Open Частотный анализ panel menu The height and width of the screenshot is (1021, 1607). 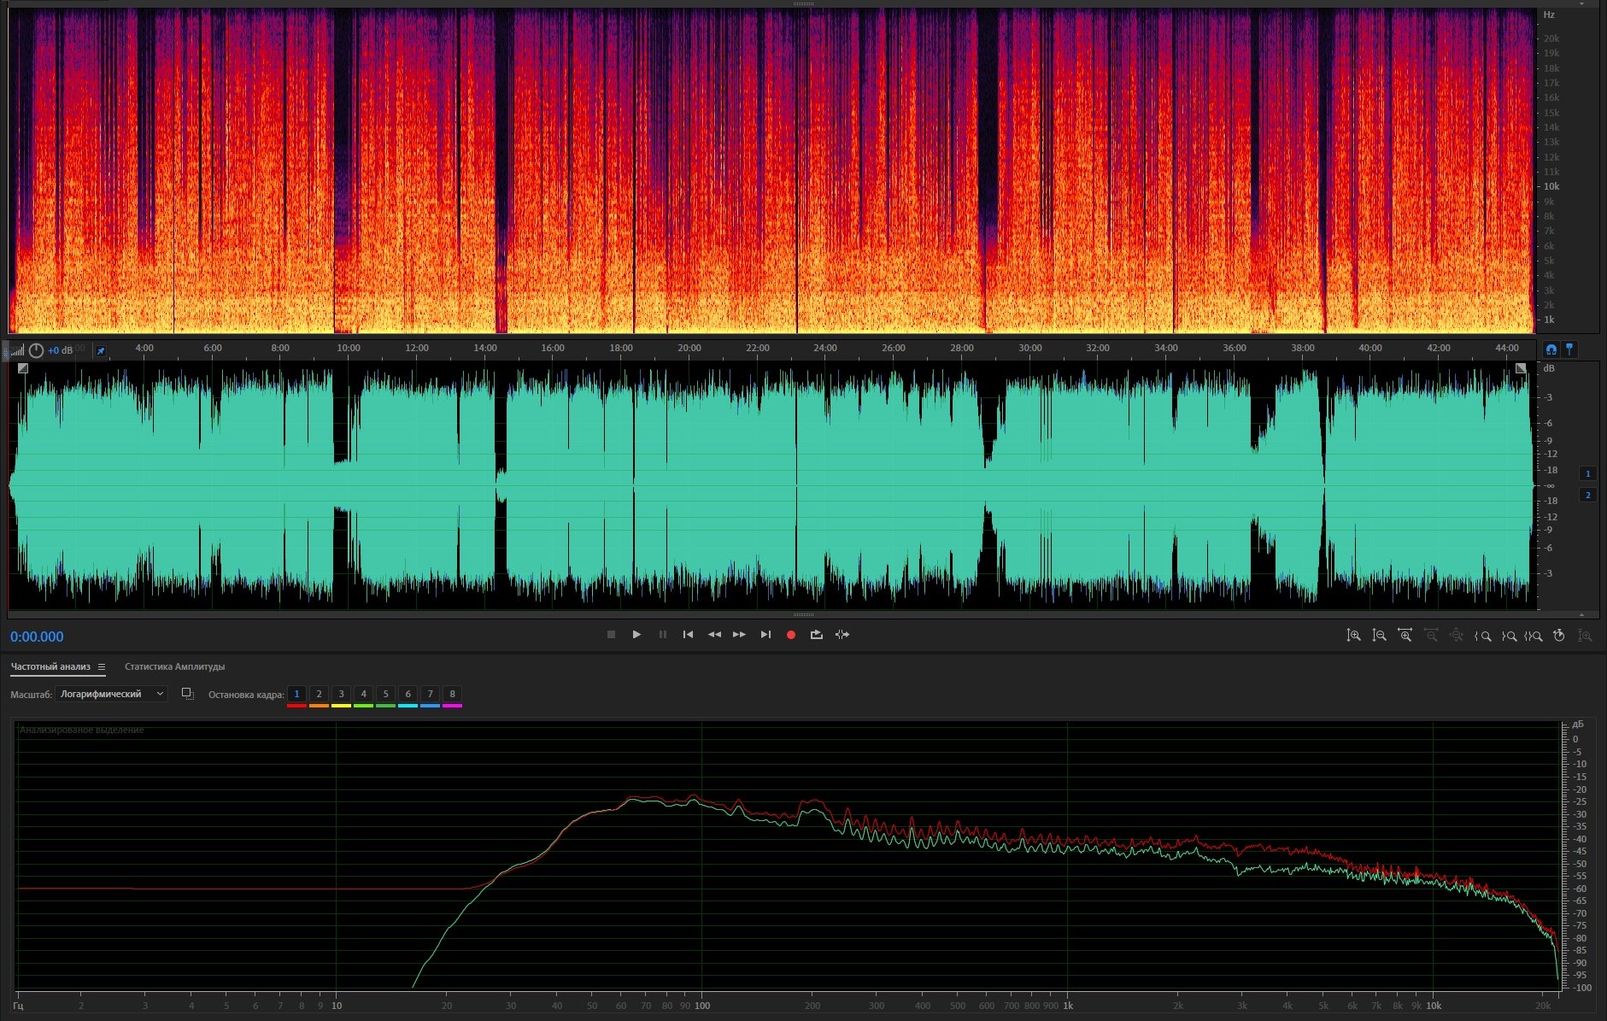[x=102, y=667]
